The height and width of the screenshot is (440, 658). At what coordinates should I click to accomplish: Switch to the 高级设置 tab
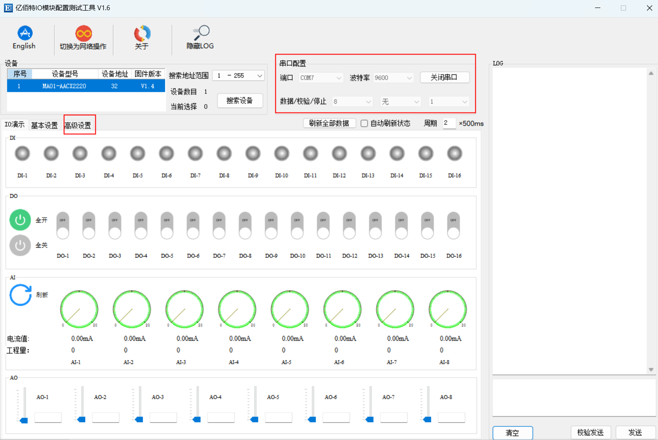[79, 125]
